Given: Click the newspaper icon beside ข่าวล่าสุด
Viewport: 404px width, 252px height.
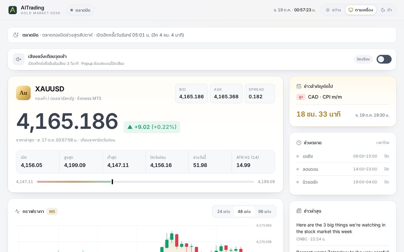Looking at the screenshot, I should pyautogui.click(x=299, y=211).
